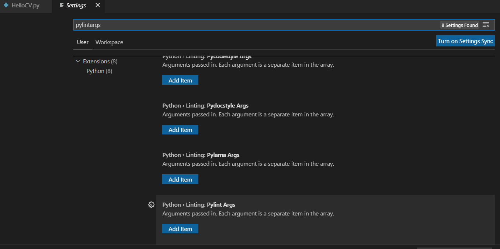The height and width of the screenshot is (249, 500).
Task: Select Extensions (8) in settings tree
Action: point(100,62)
